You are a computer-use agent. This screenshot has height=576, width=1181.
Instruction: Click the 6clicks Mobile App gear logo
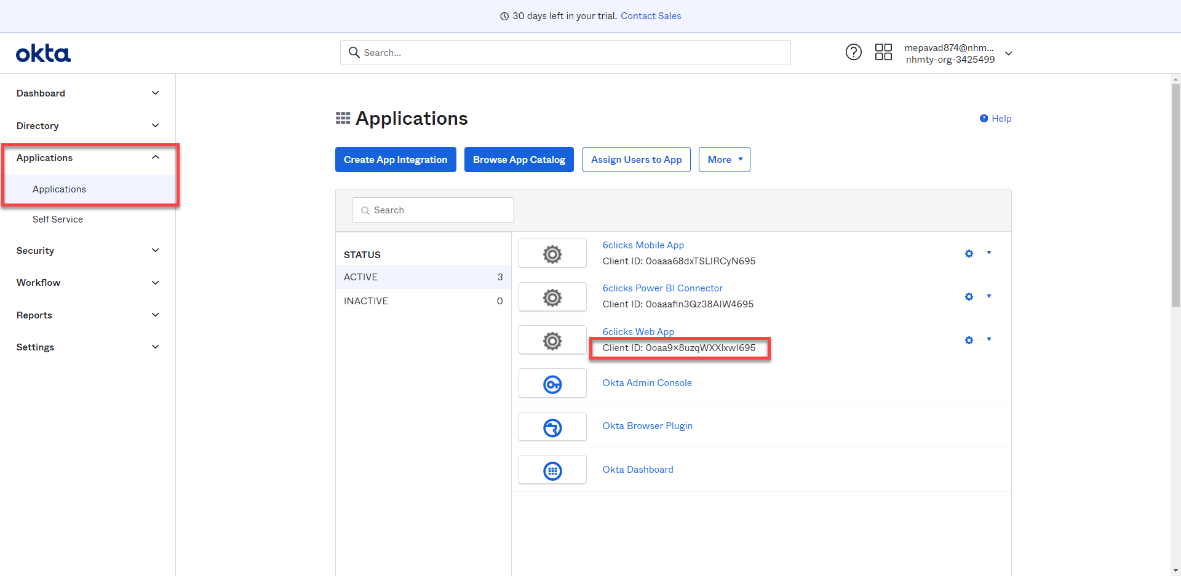point(552,254)
